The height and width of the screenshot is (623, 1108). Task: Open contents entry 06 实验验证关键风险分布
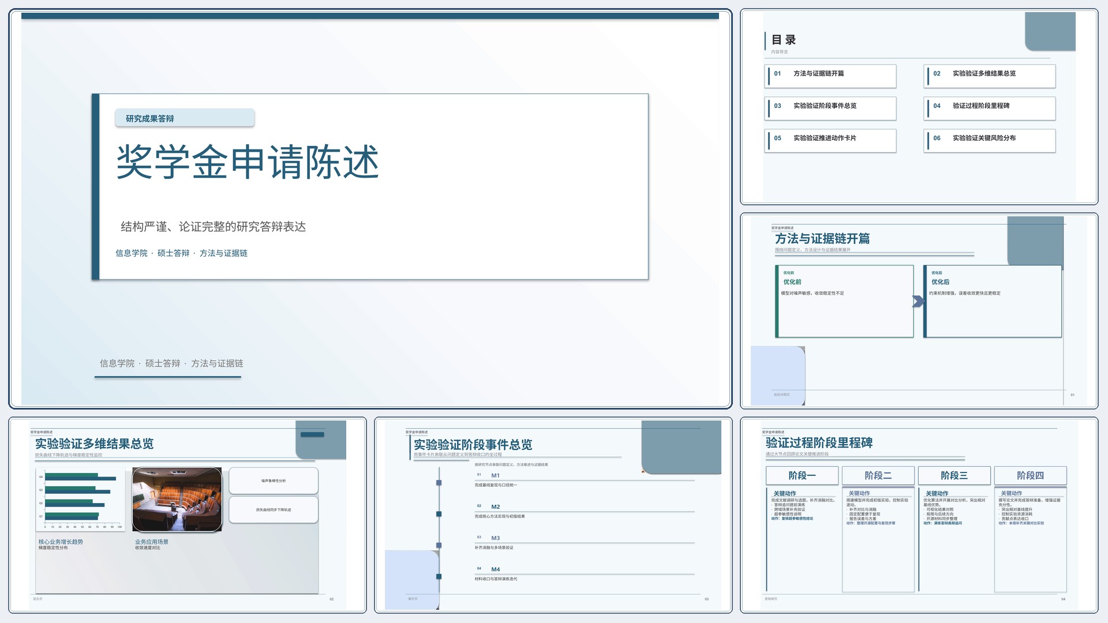[990, 141]
